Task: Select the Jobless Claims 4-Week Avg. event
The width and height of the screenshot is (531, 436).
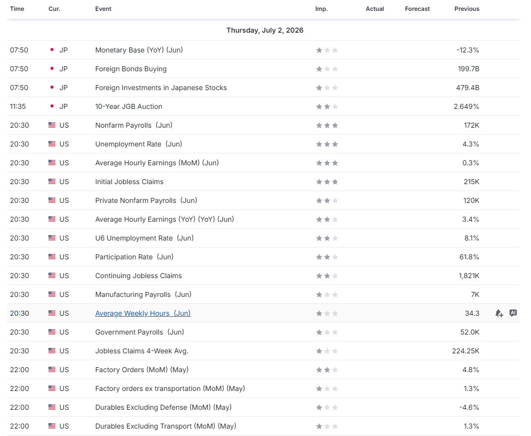Action: (x=142, y=351)
